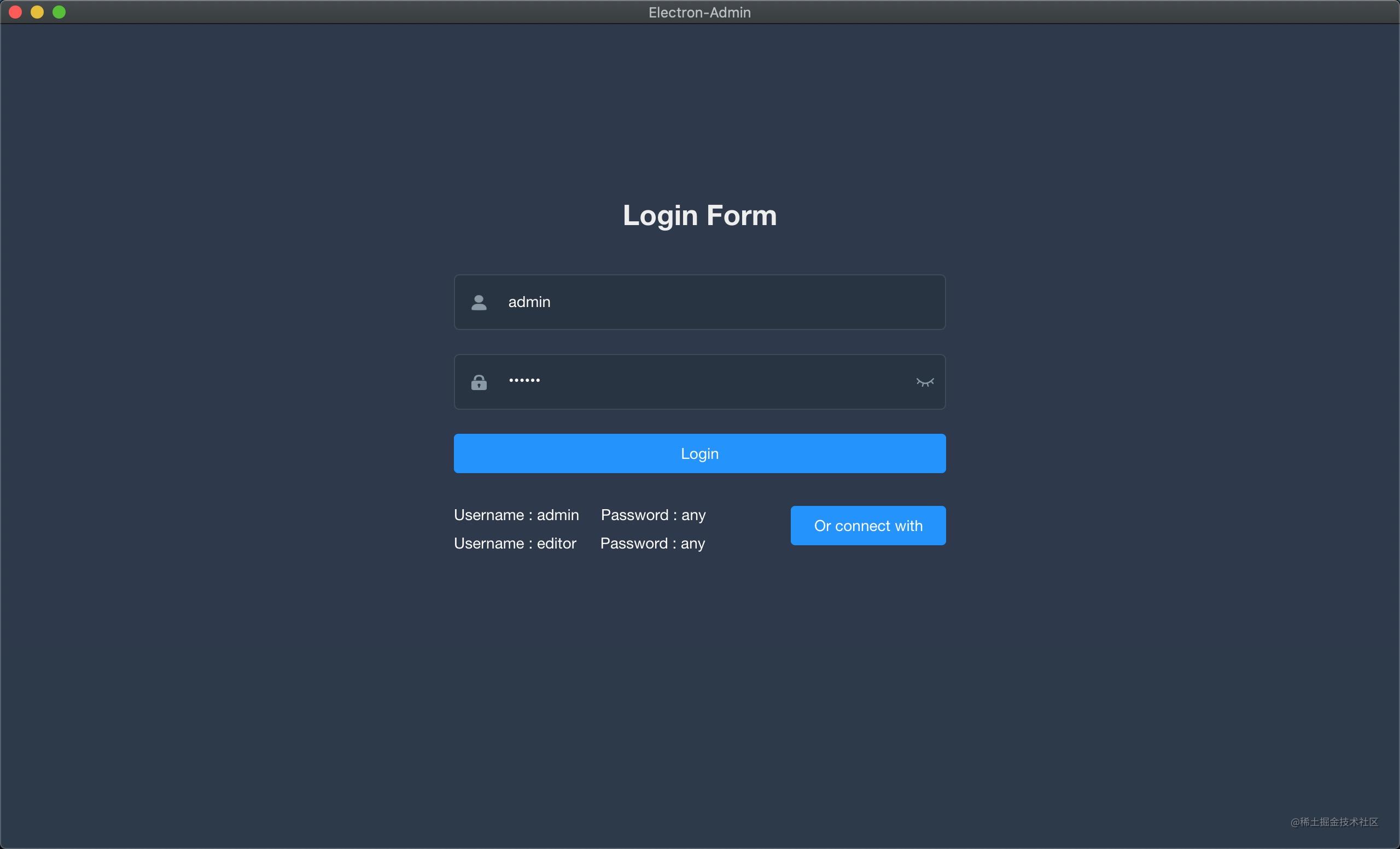Image resolution: width=1400 pixels, height=849 pixels.
Task: Click the 'Password : any' hint on the second row
Action: click(652, 543)
